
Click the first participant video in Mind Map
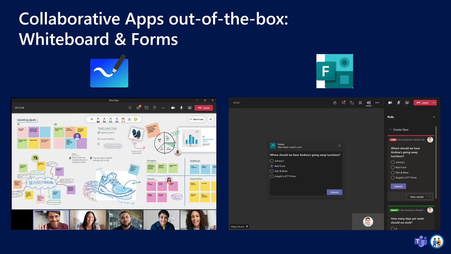[x=51, y=220]
